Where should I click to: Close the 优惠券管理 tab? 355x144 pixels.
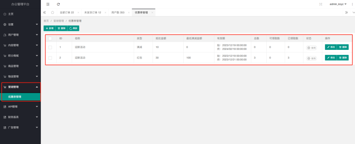[x=152, y=12]
